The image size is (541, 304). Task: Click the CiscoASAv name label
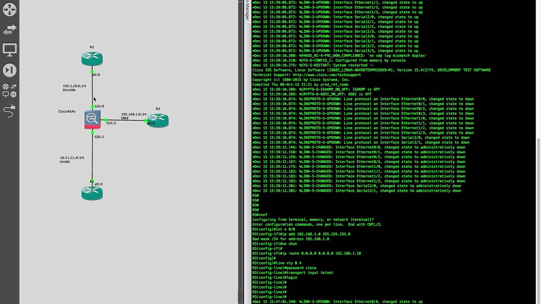pyautogui.click(x=67, y=111)
